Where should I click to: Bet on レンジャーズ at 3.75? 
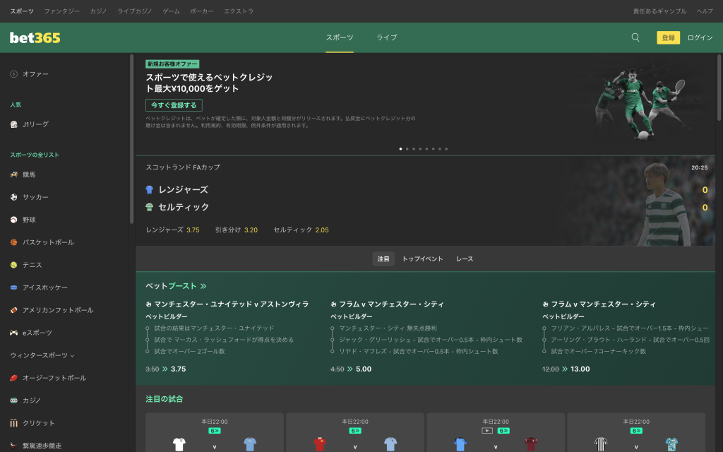point(172,230)
